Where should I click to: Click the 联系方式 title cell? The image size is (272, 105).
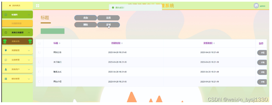[57, 72]
